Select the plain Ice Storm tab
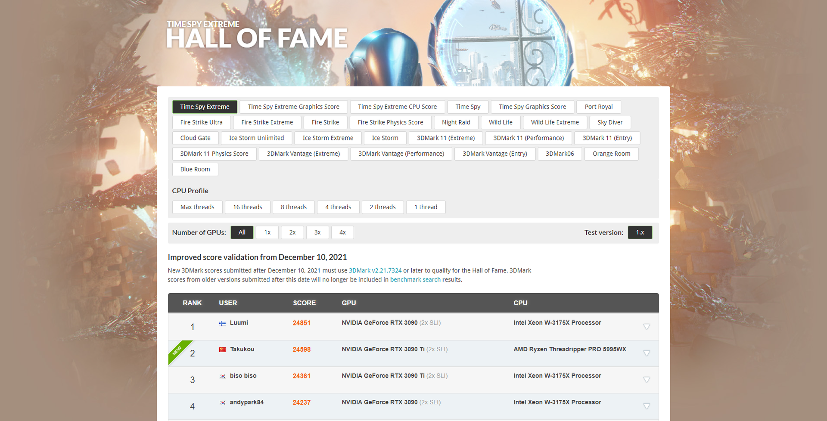Viewport: 827px width, 421px height. (x=385, y=138)
